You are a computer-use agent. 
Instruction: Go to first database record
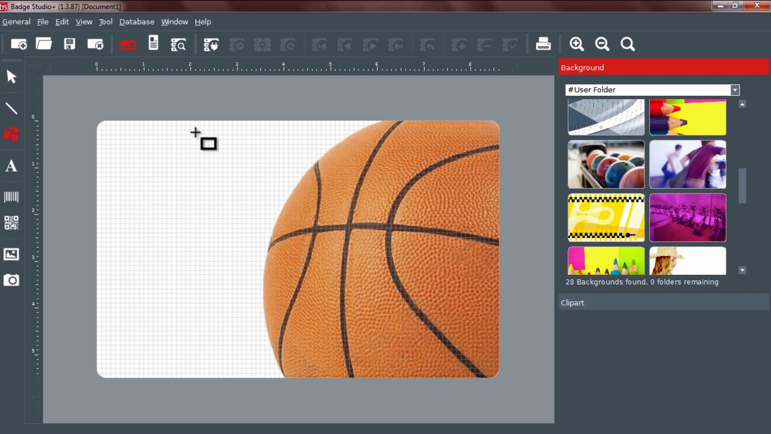[x=319, y=45]
